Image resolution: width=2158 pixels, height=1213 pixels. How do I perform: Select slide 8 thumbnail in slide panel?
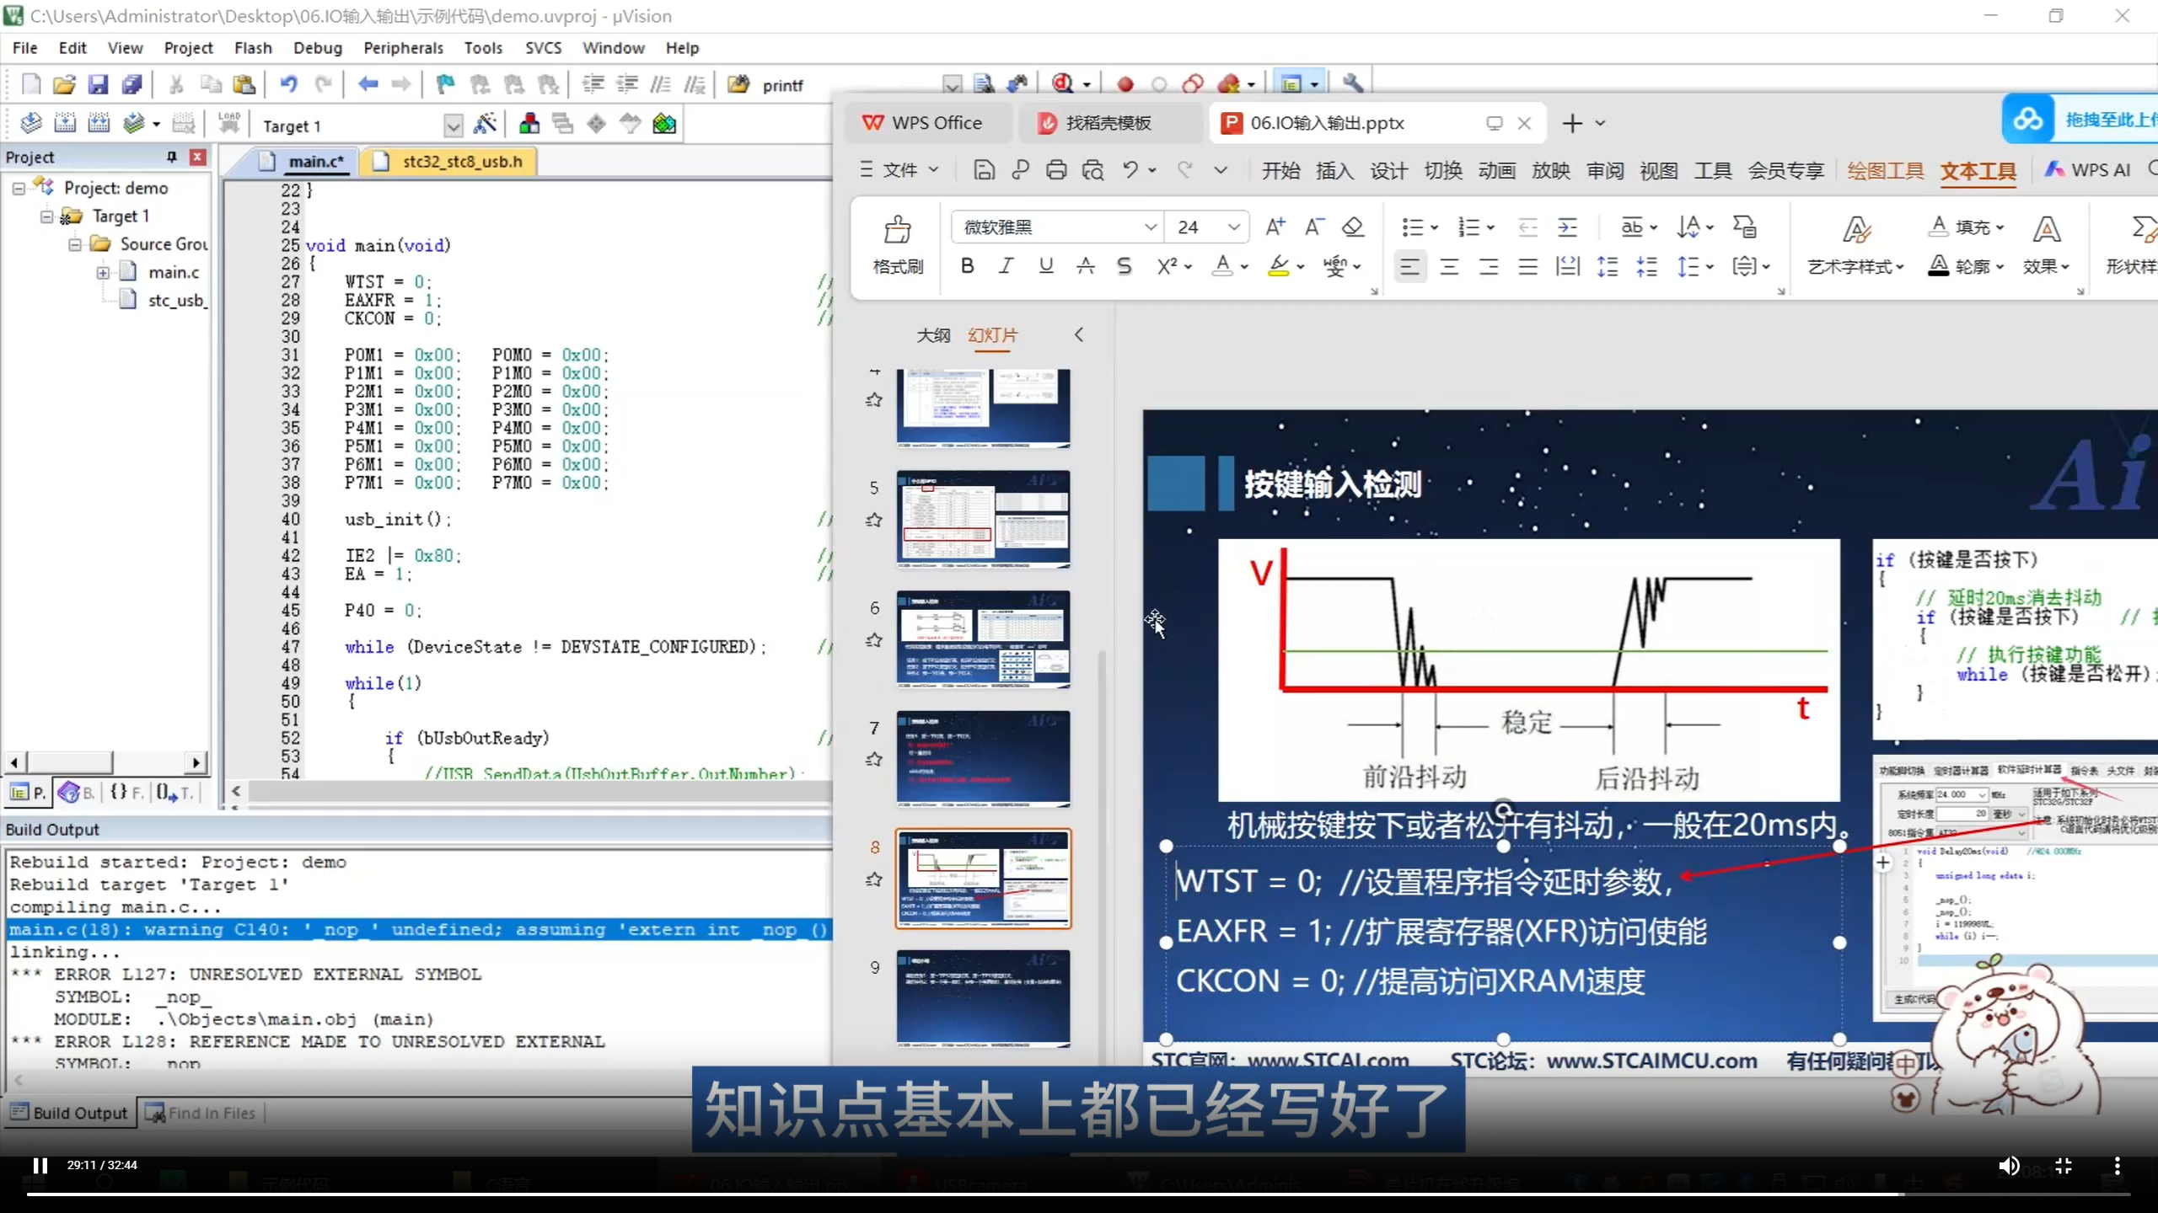(983, 879)
